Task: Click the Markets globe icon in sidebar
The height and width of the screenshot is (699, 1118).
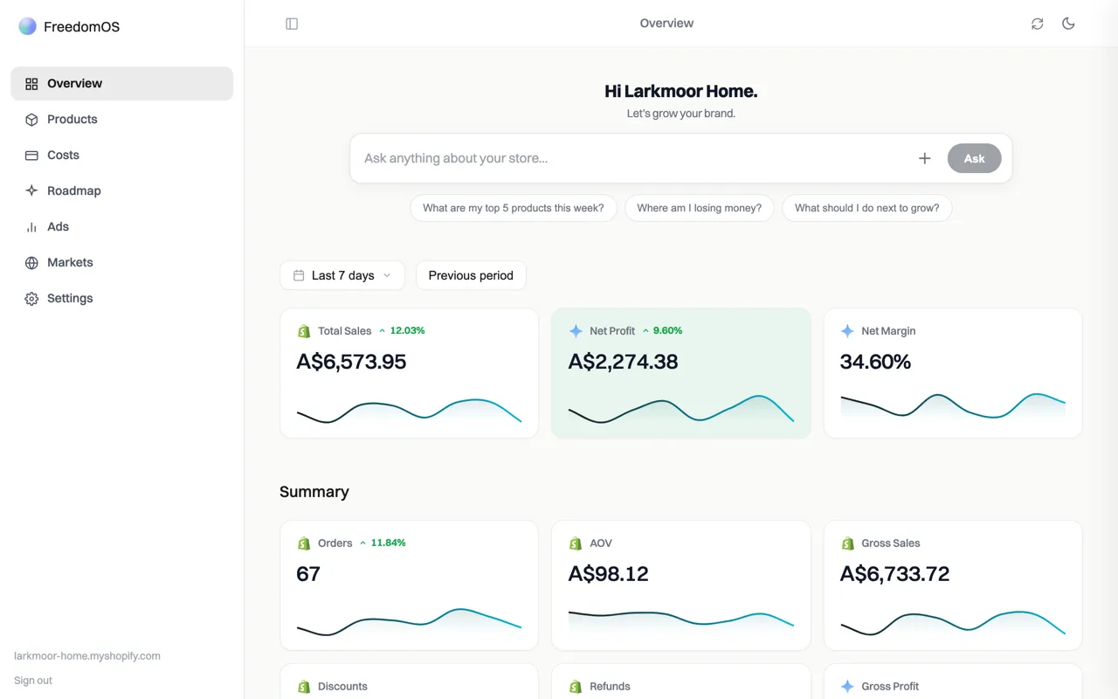Action: click(31, 263)
